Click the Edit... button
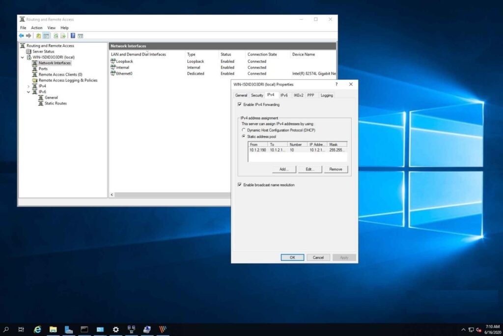 point(310,169)
